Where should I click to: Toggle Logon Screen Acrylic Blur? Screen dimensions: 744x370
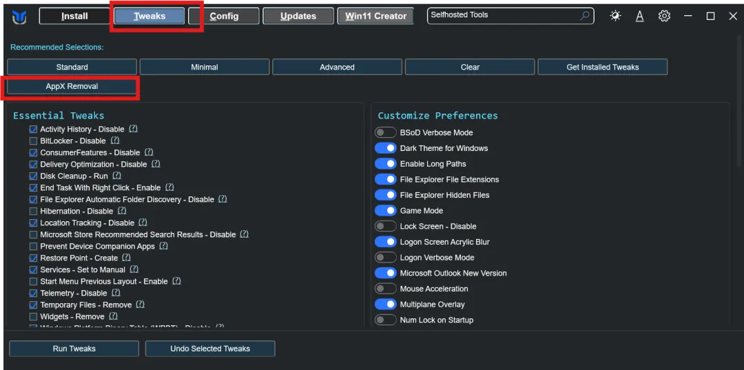click(385, 242)
